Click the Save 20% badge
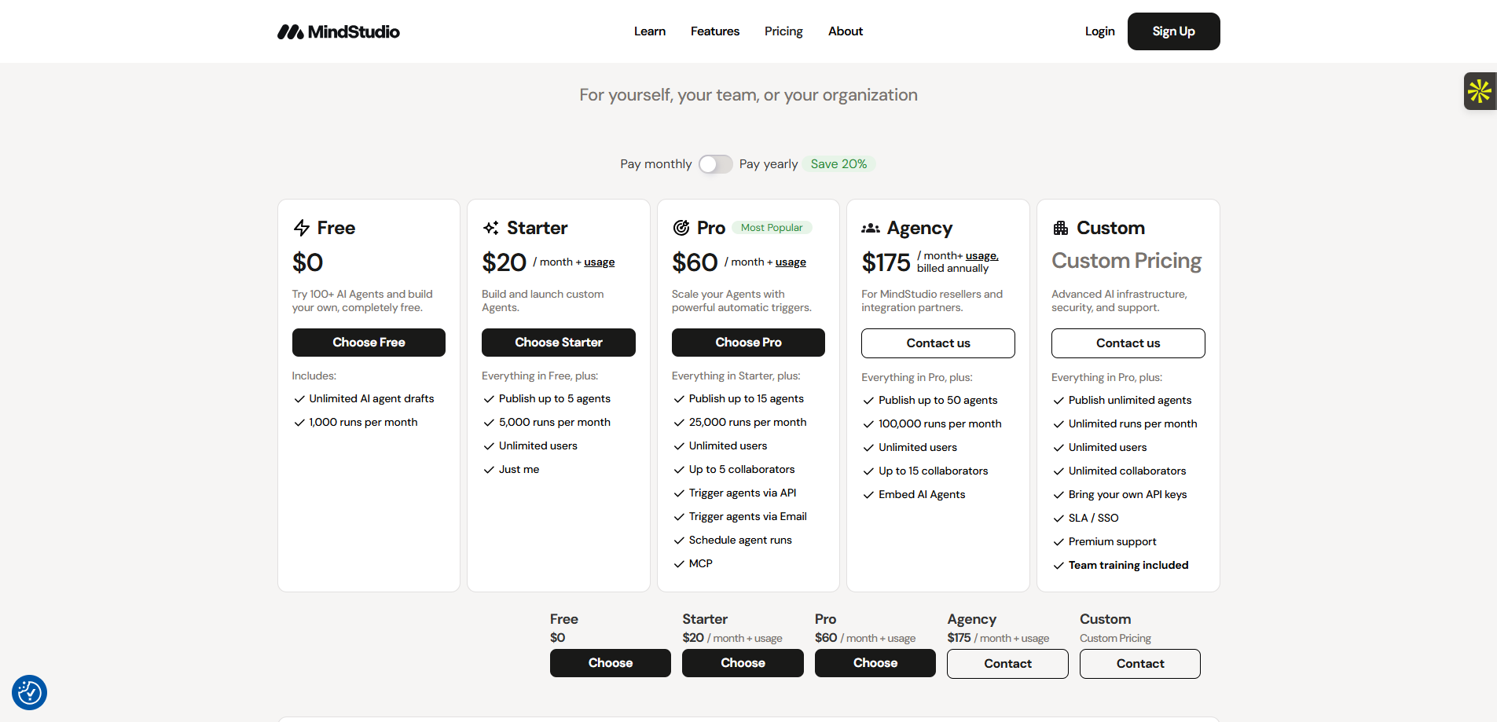The width and height of the screenshot is (1497, 722). pos(838,164)
